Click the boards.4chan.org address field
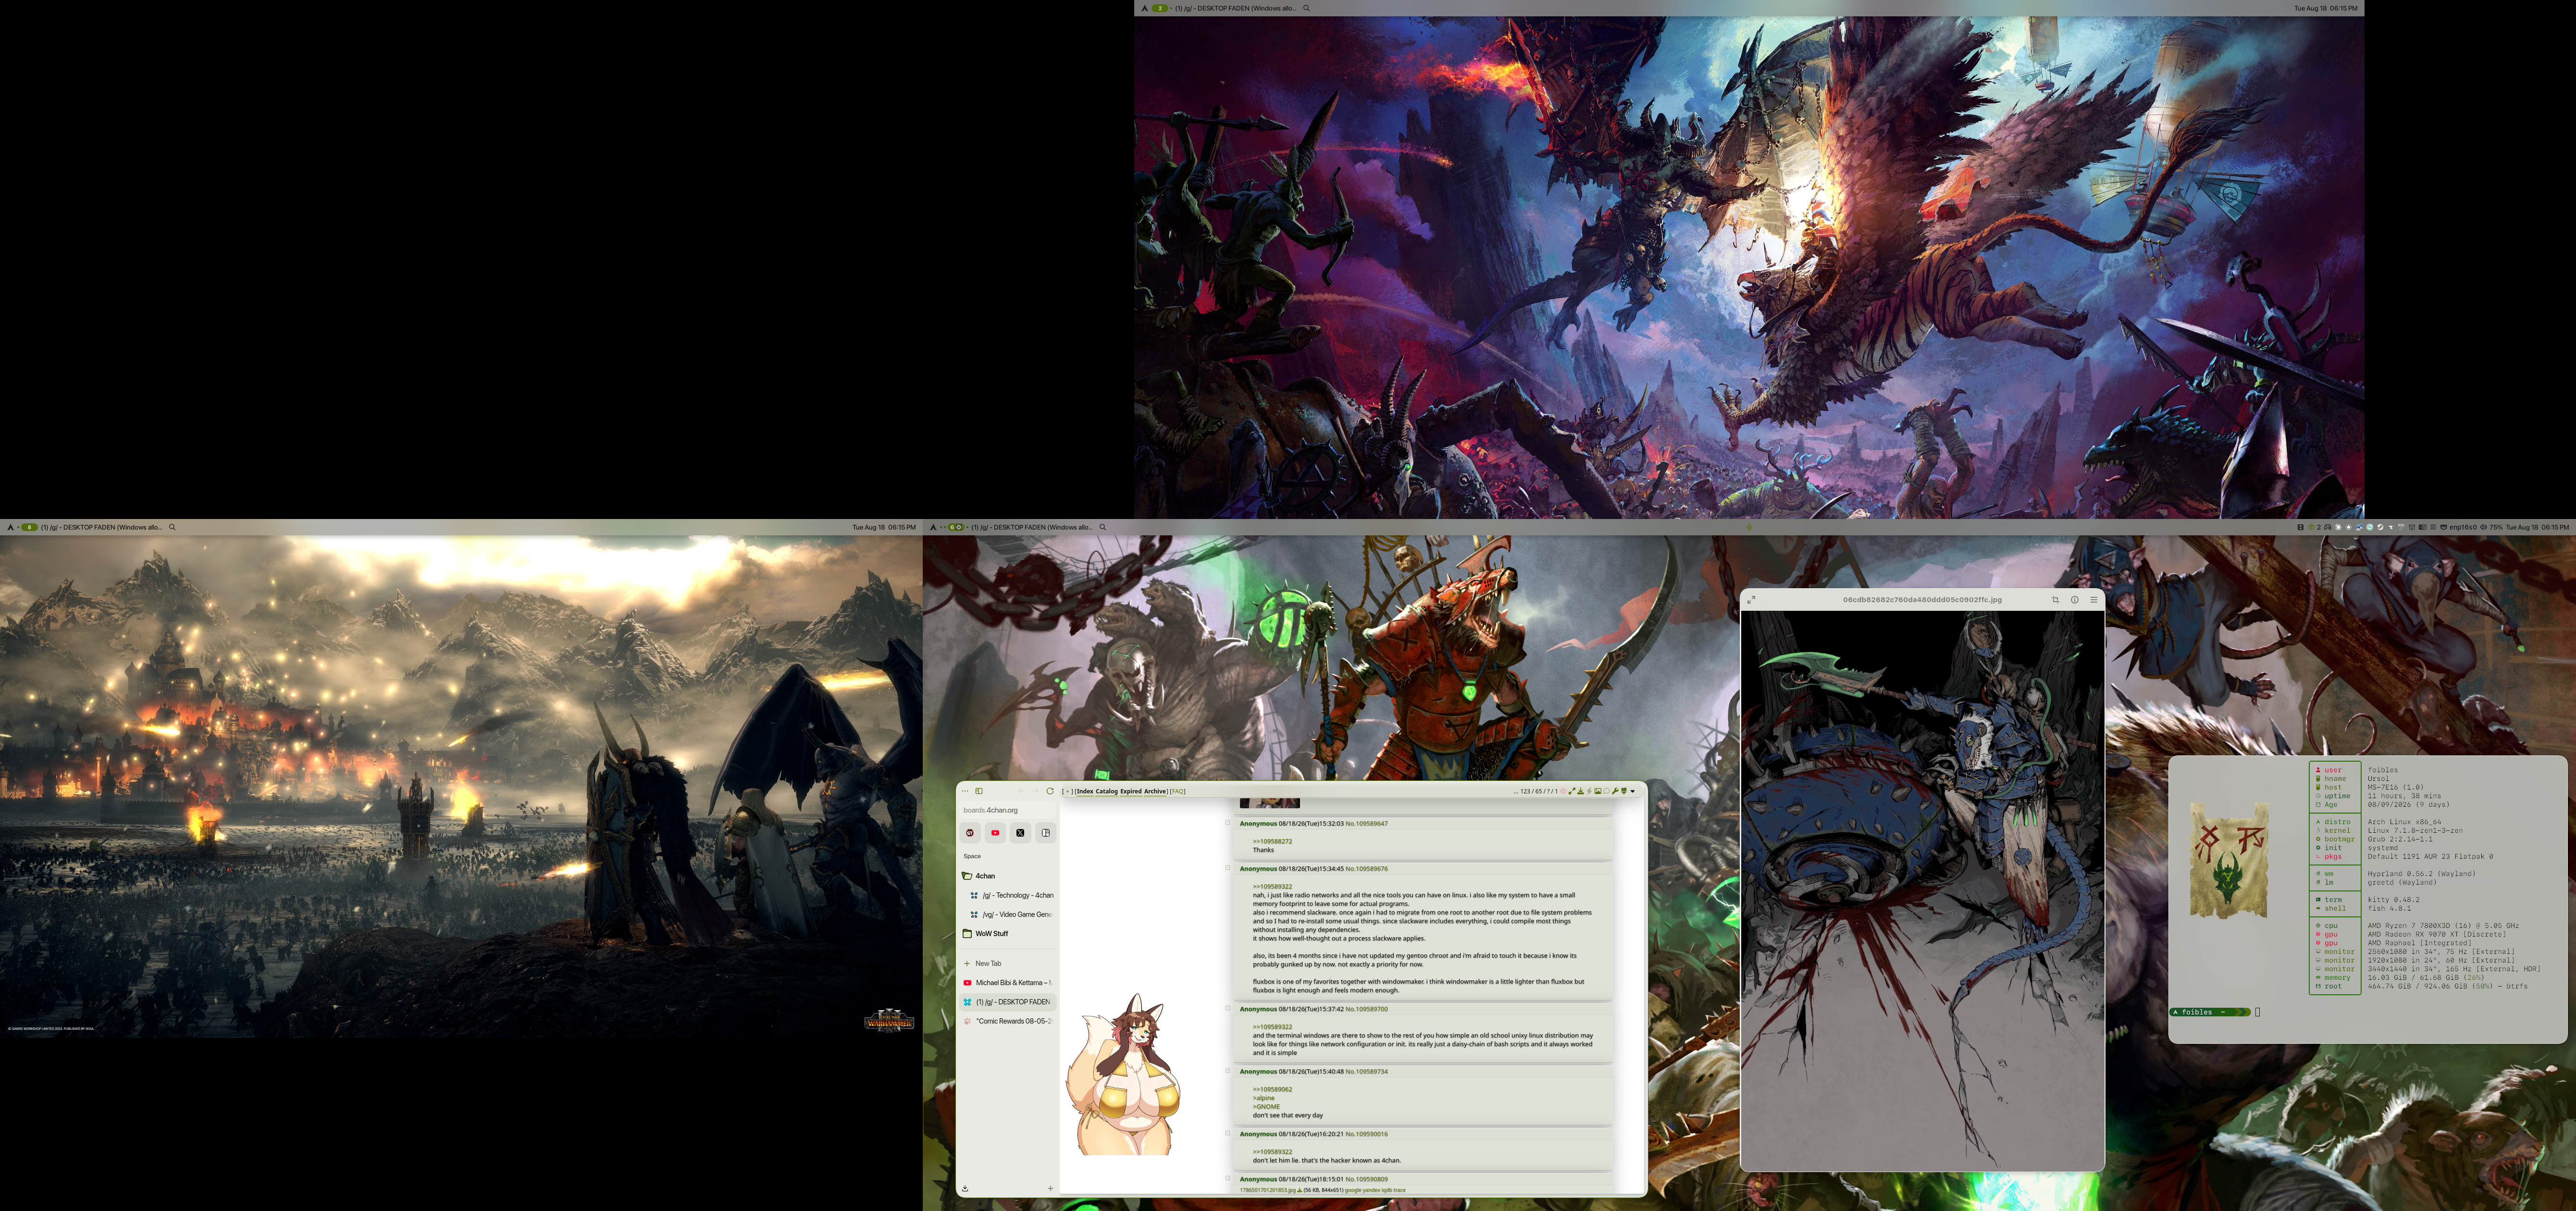The image size is (2576, 1211). click(x=1008, y=810)
